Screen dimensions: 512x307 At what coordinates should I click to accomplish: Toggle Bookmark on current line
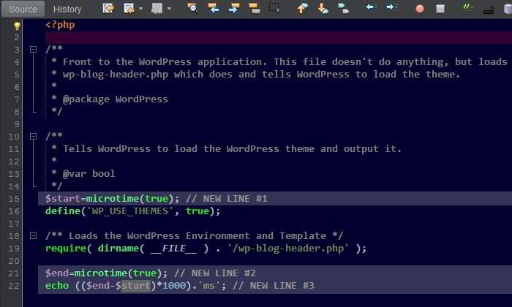(342, 9)
